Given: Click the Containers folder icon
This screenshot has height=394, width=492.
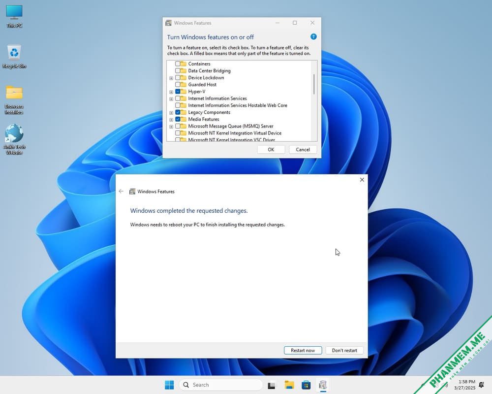Looking at the screenshot, I should 183,64.
